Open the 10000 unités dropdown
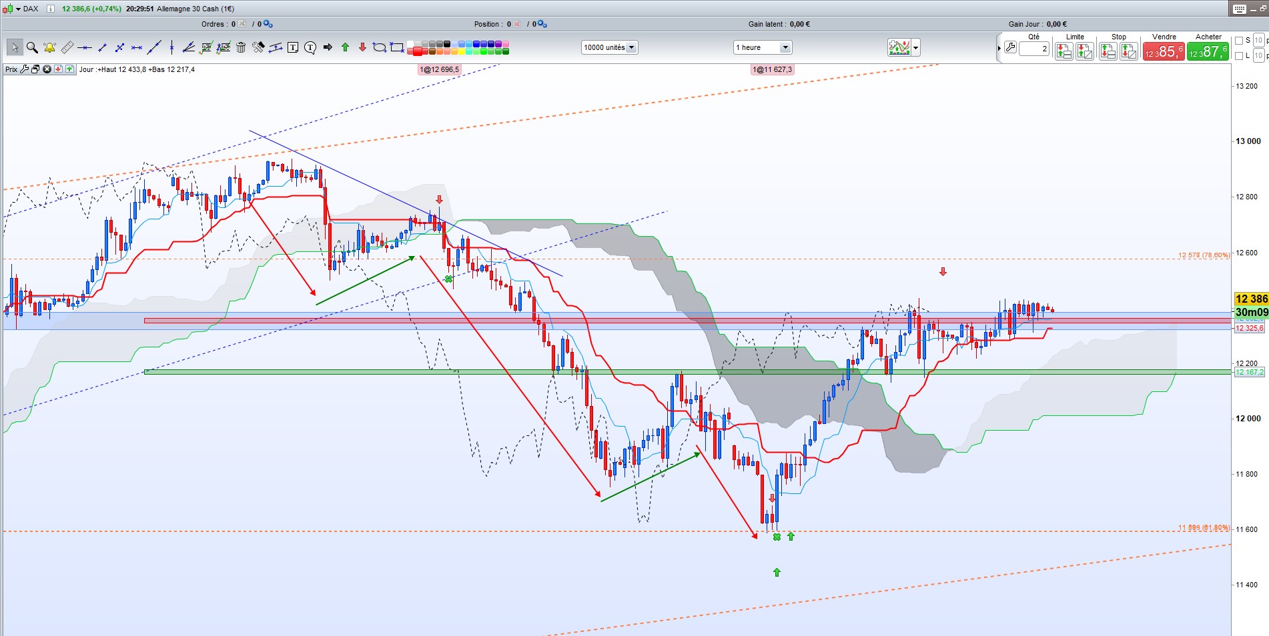The image size is (1269, 636). point(610,47)
